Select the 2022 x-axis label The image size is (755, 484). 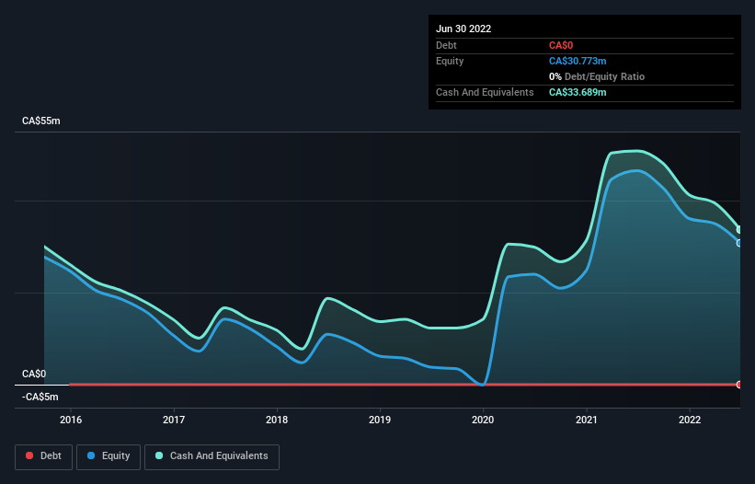[690, 420]
